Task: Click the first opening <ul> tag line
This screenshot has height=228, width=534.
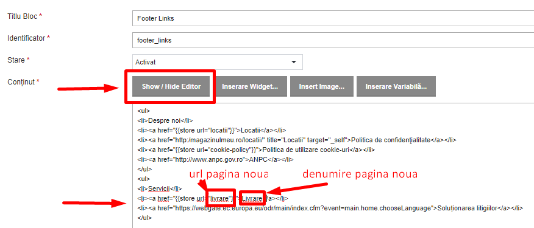Action: click(144, 111)
